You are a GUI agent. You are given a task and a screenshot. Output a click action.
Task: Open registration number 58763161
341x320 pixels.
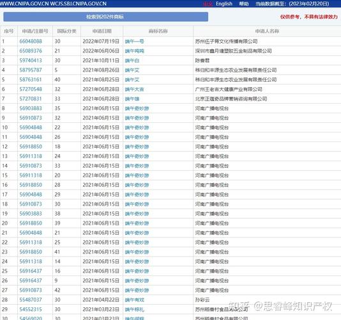click(x=31, y=79)
